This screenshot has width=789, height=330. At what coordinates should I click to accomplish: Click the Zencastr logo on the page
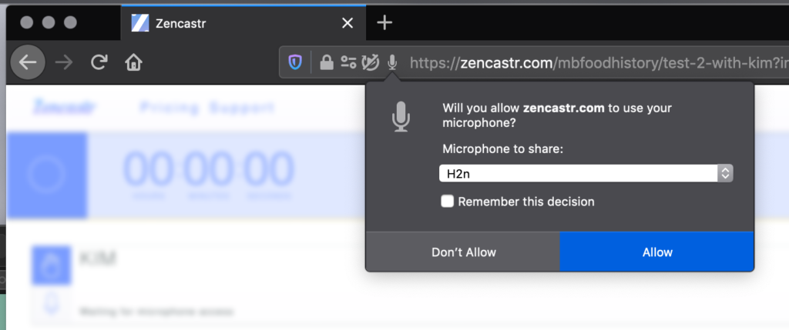pyautogui.click(x=65, y=108)
